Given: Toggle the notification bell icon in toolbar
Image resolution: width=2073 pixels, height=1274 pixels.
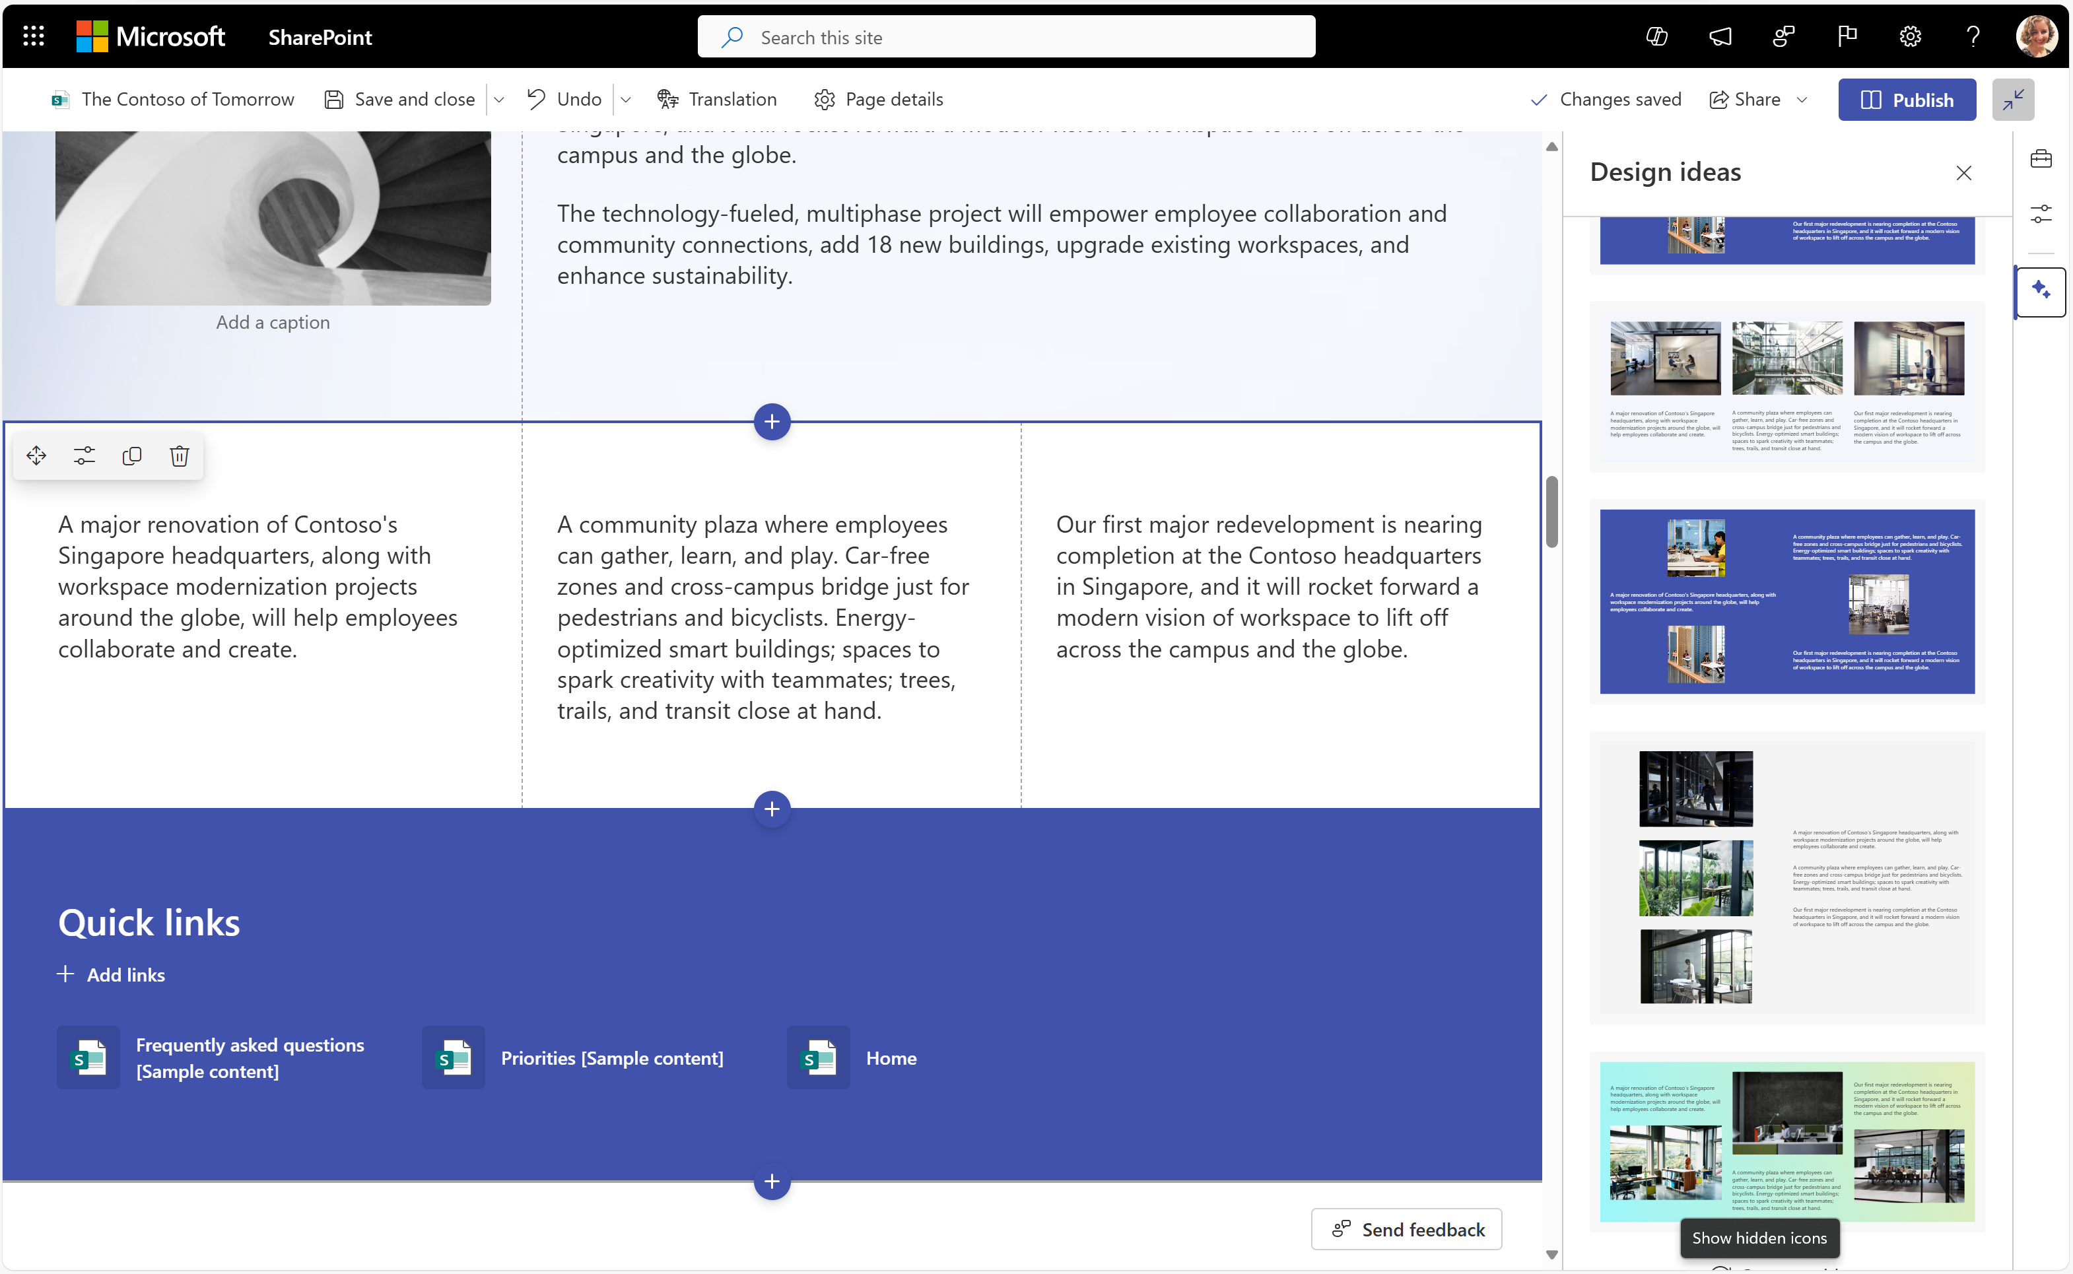Looking at the screenshot, I should pyautogui.click(x=1720, y=36).
